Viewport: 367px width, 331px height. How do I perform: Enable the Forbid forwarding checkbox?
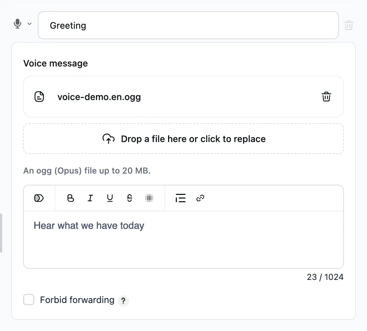29,300
